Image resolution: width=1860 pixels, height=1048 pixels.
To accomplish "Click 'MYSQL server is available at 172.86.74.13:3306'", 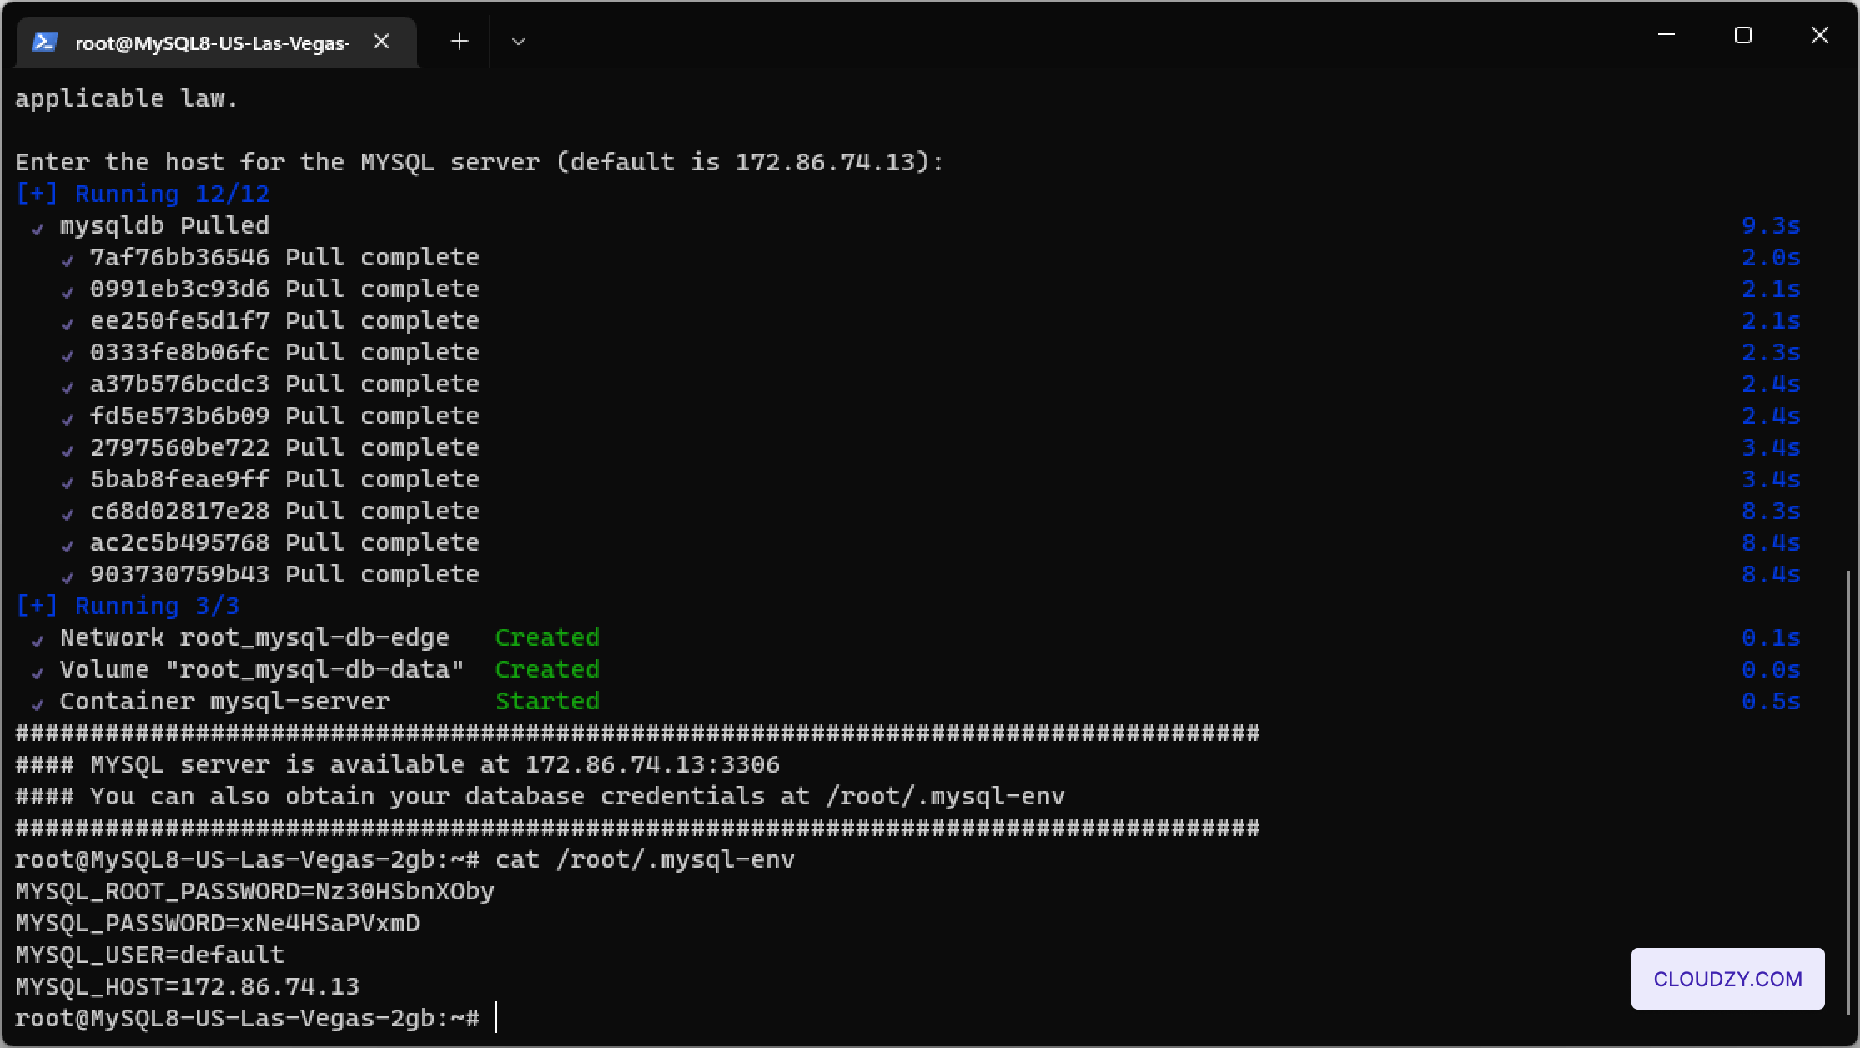I will 435,765.
